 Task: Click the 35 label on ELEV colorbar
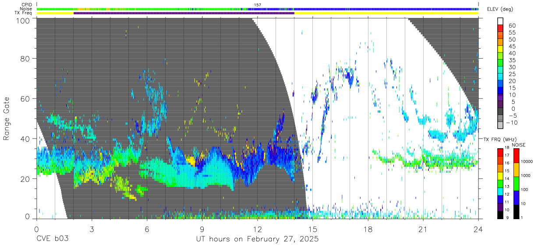click(x=512, y=60)
